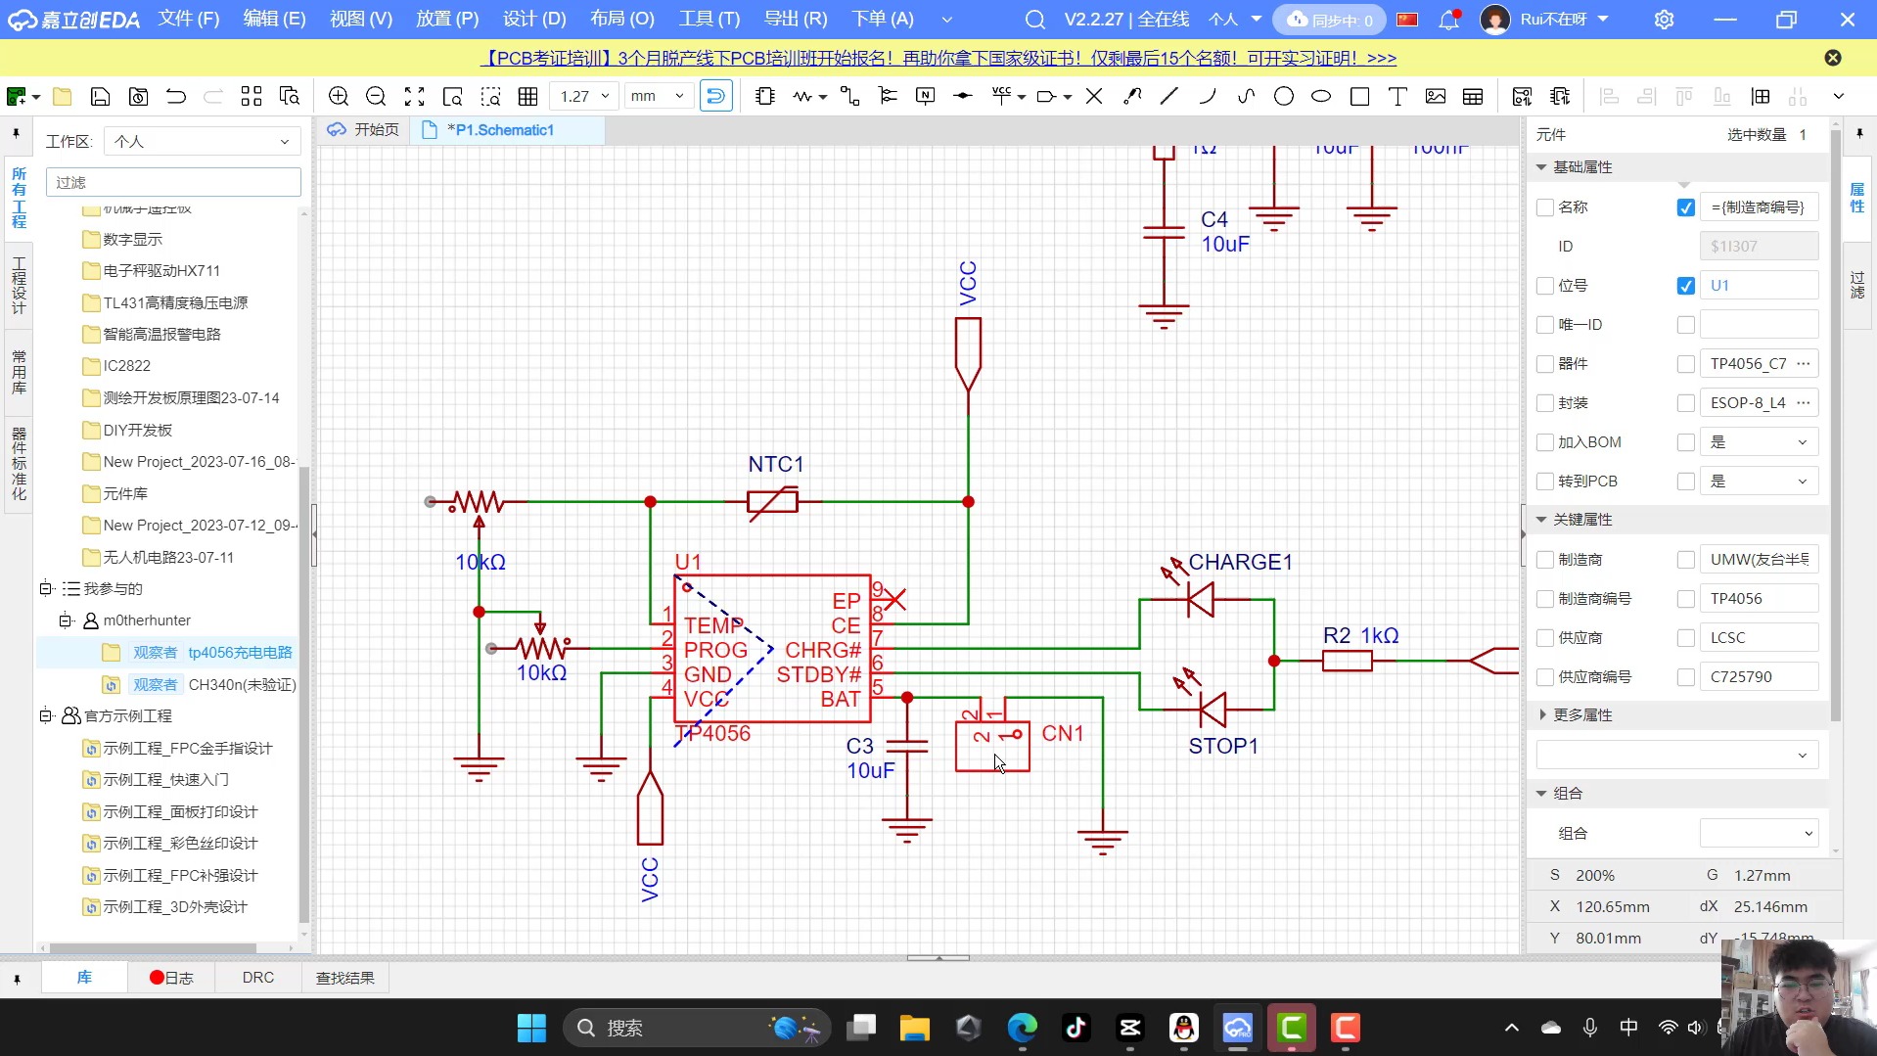Edit the 位号 U1 value field
This screenshot has width=1877, height=1056.
[1759, 286]
